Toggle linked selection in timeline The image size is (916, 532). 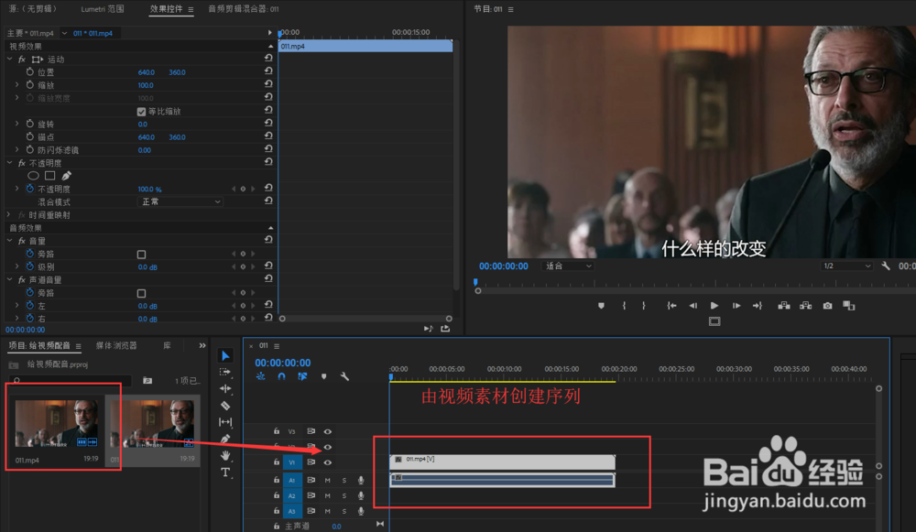coord(302,376)
